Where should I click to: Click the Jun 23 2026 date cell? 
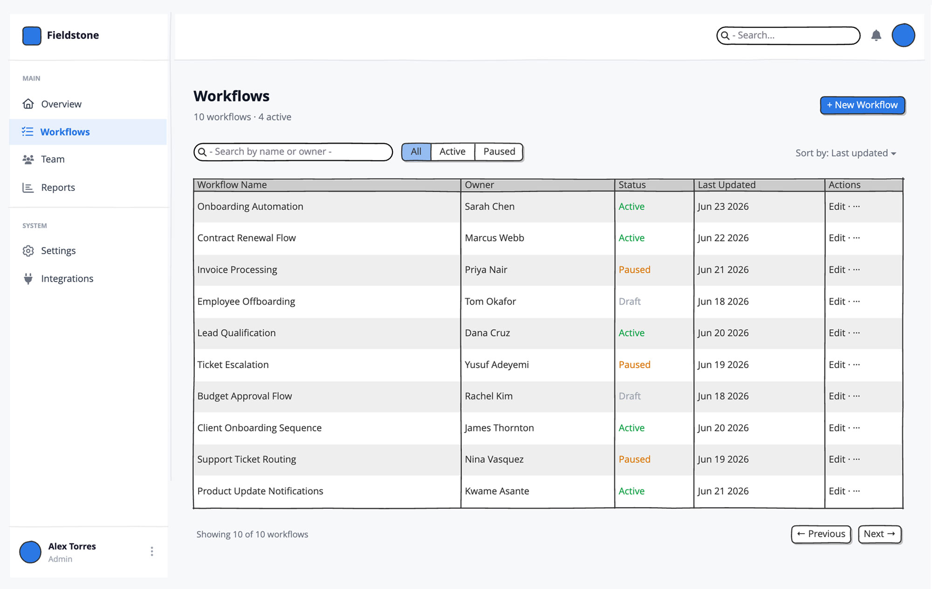(759, 206)
